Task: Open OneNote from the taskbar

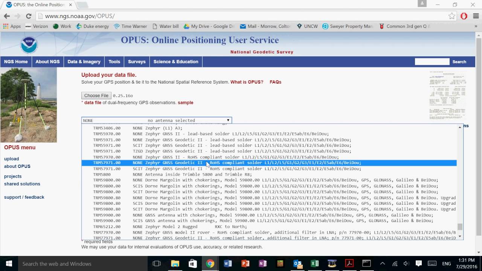Action: (x=262, y=263)
